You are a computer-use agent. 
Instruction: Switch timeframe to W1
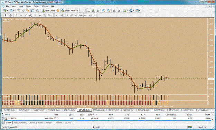pyautogui.click(x=90, y=15)
